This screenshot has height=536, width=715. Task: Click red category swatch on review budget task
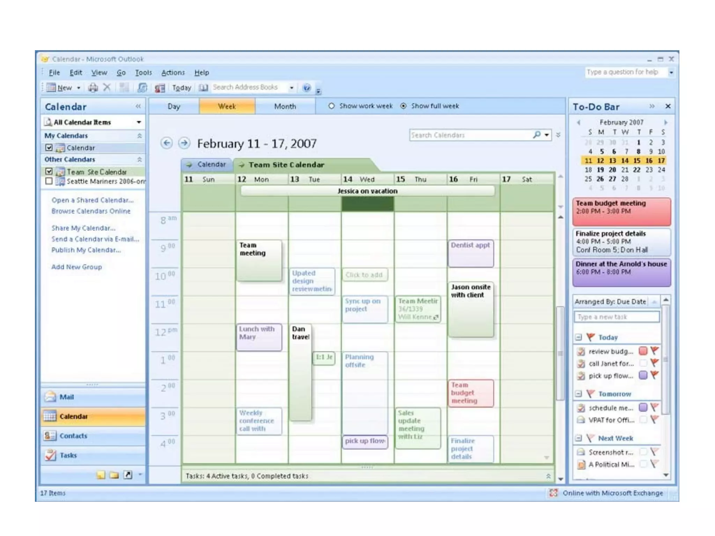coord(643,351)
